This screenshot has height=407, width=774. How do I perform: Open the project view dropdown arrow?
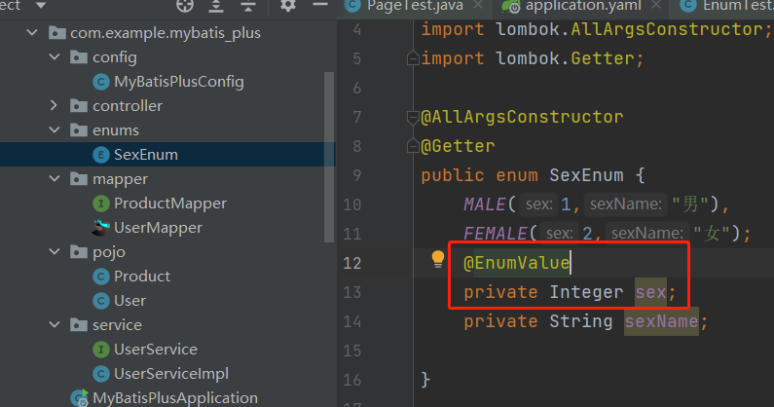(41, 6)
